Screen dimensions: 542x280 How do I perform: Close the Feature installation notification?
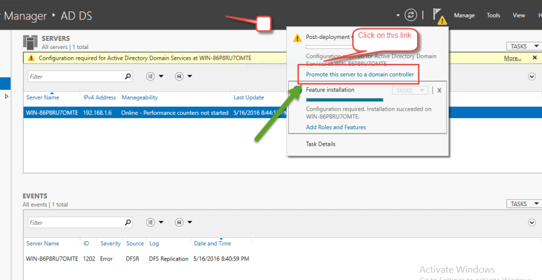[439, 90]
